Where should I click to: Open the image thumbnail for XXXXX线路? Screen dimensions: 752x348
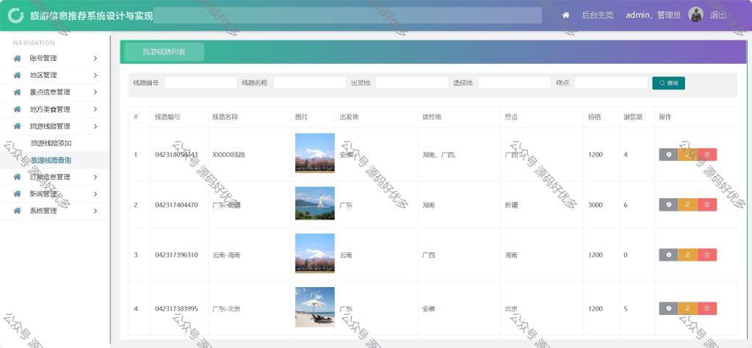click(x=314, y=153)
